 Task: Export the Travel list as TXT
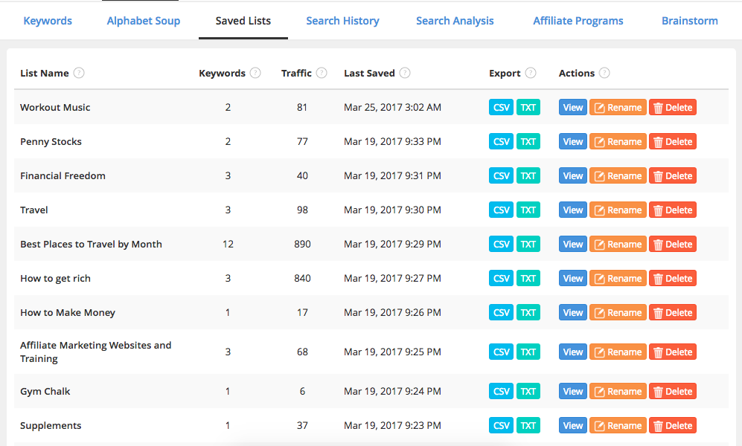click(x=528, y=210)
